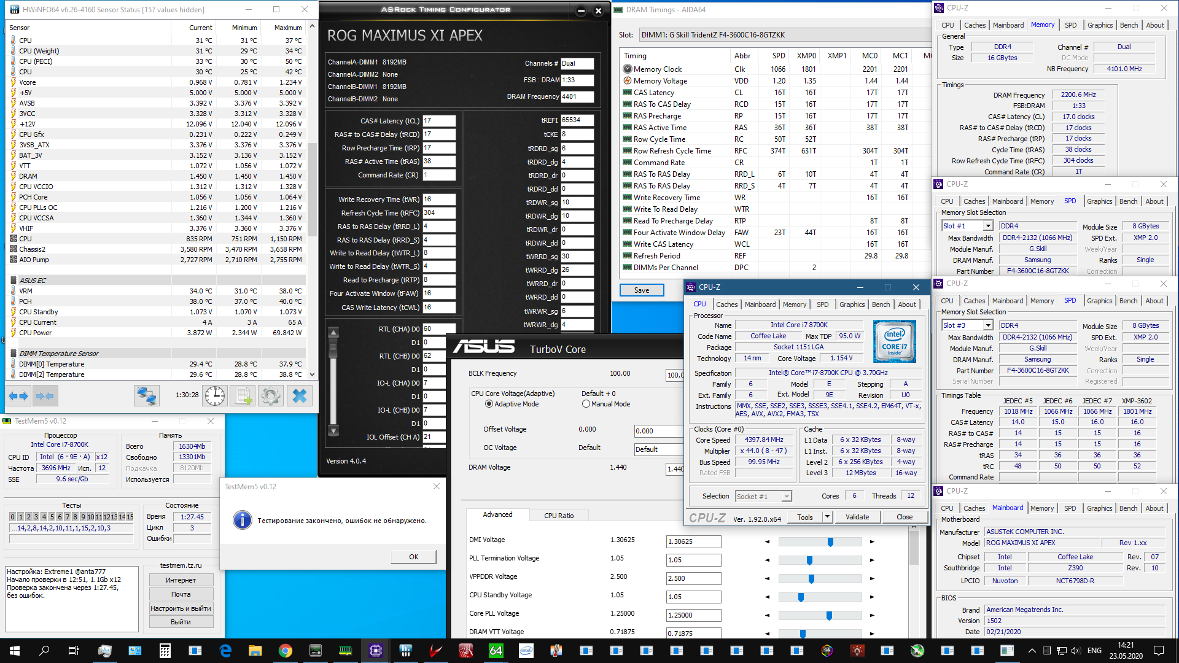Toggle test number 7 in TestMem5
Image resolution: width=1179 pixels, height=663 pixels.
tap(68, 517)
